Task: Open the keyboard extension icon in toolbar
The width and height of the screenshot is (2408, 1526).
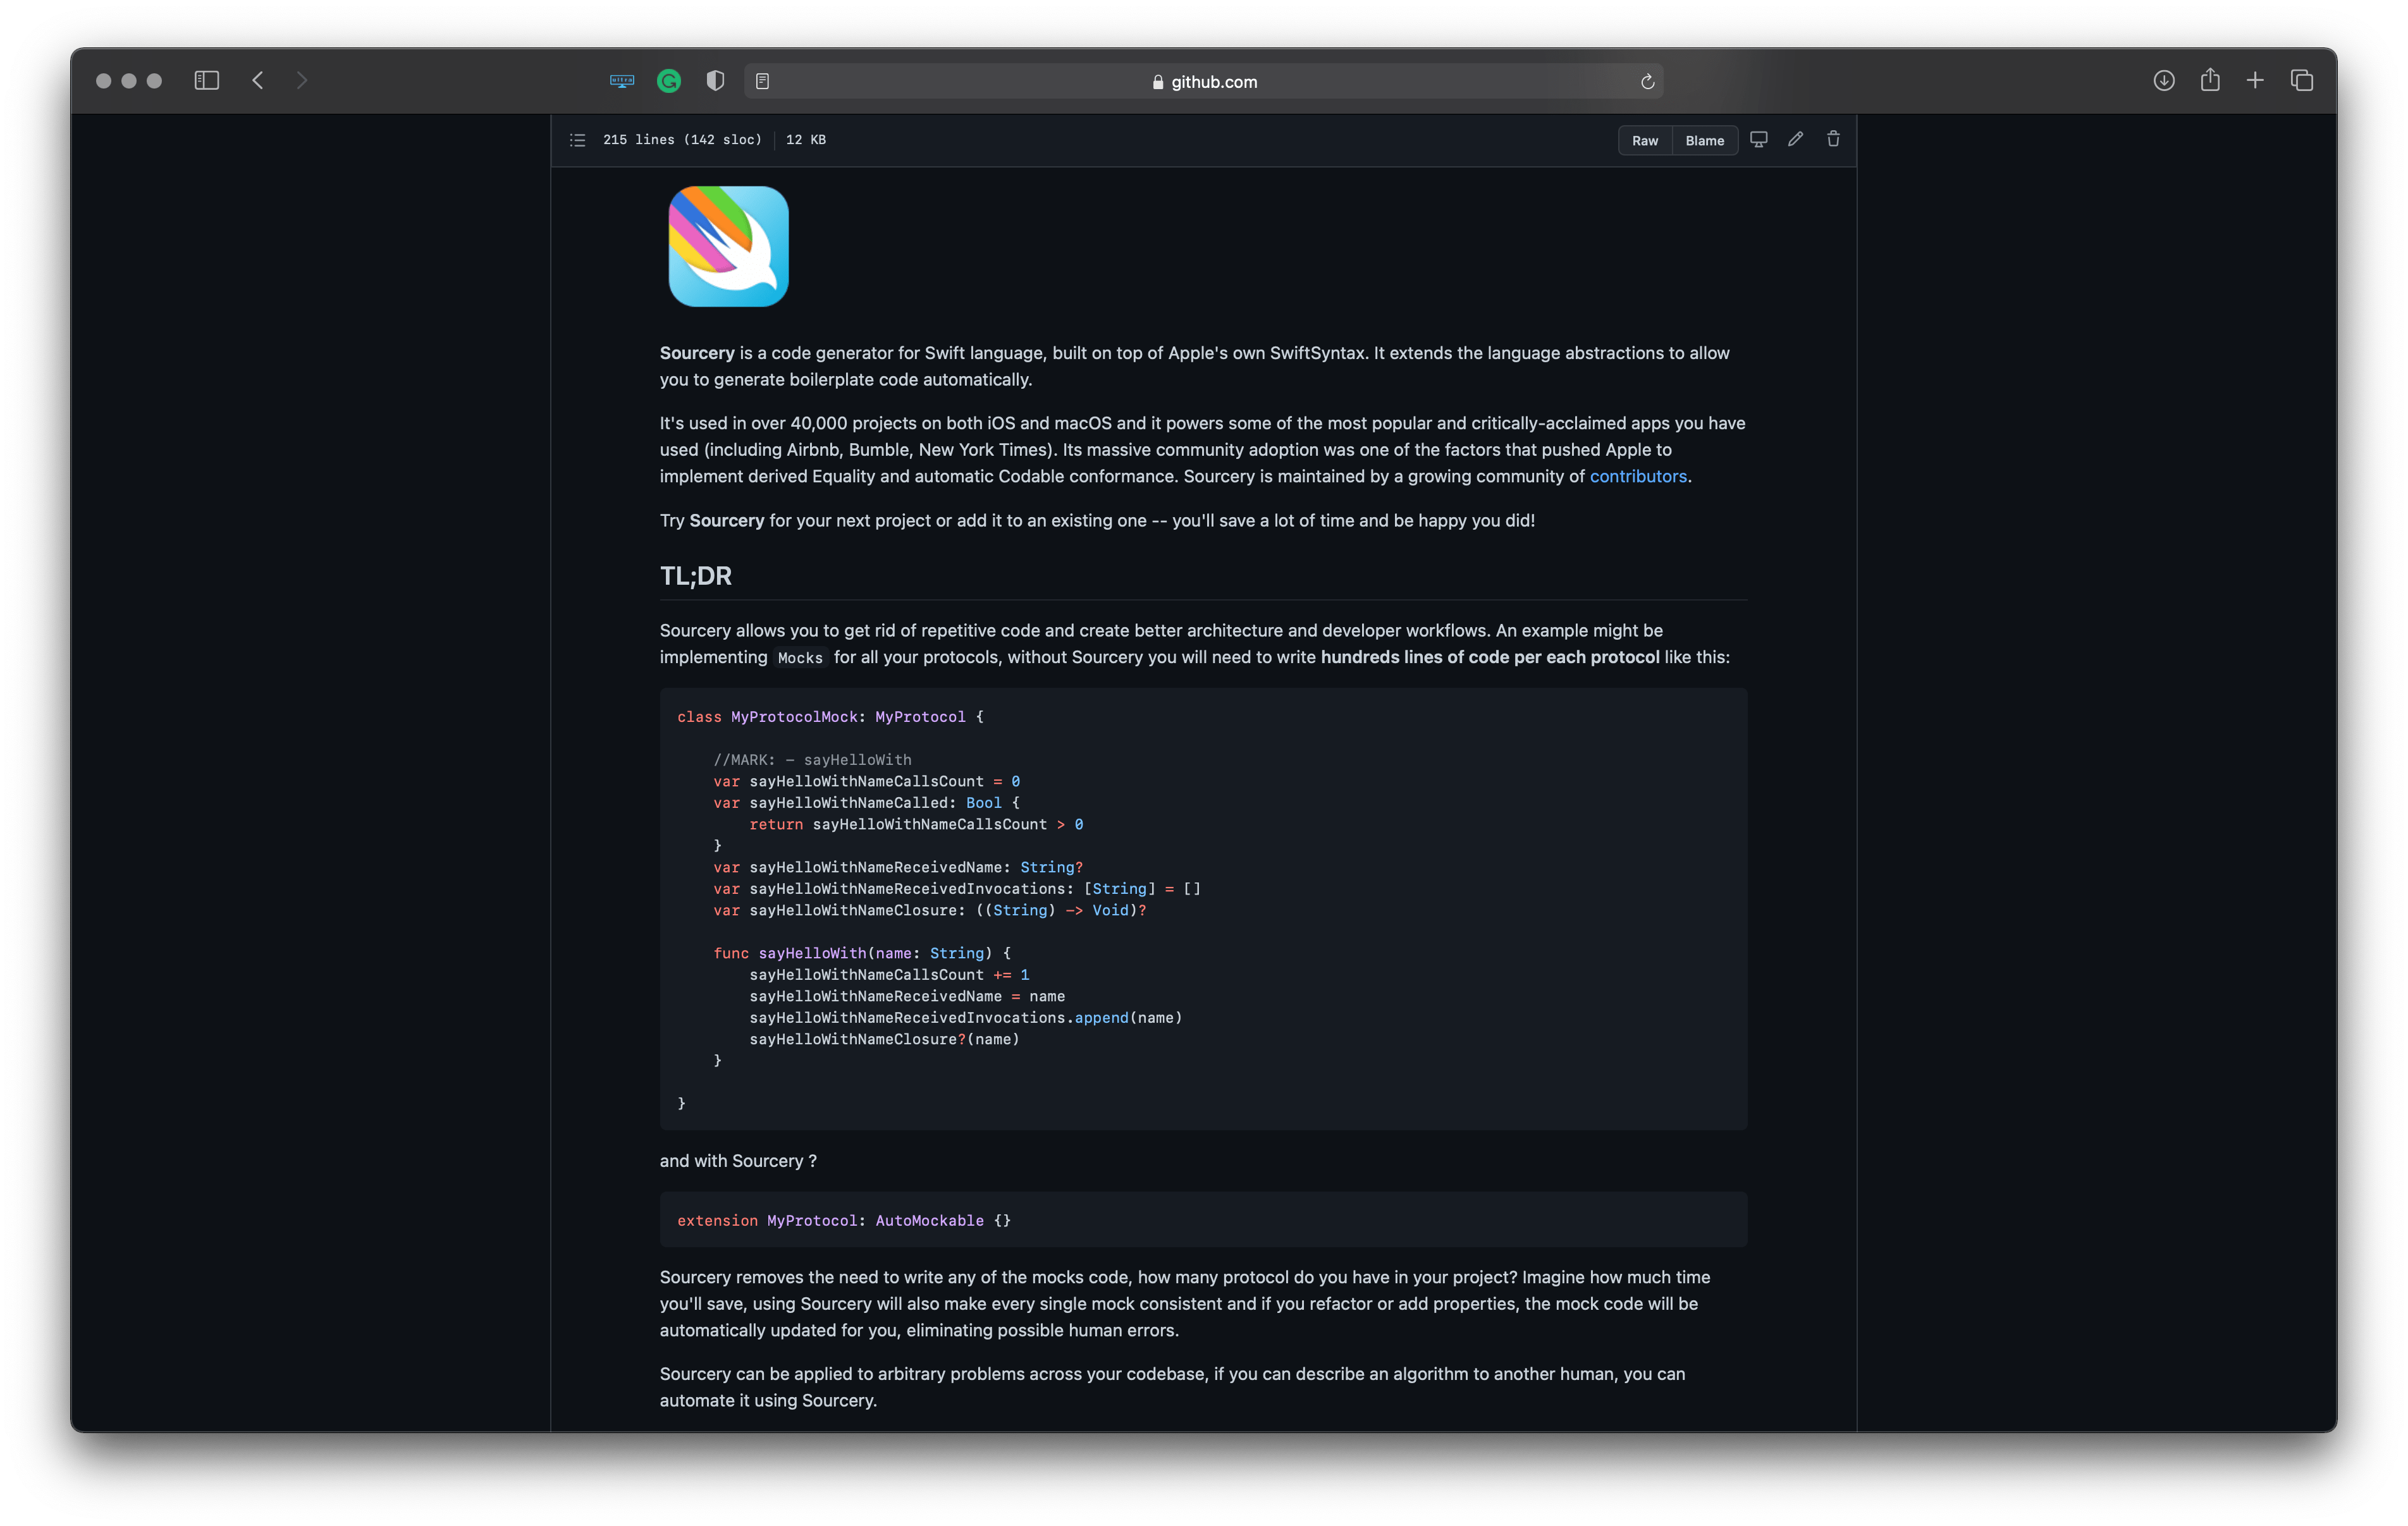Action: (622, 82)
